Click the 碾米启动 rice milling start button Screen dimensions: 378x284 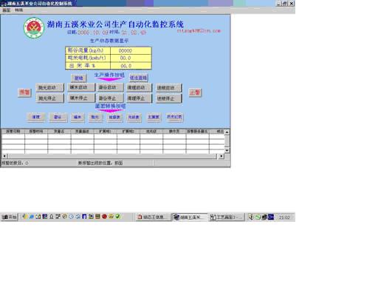tap(81, 87)
